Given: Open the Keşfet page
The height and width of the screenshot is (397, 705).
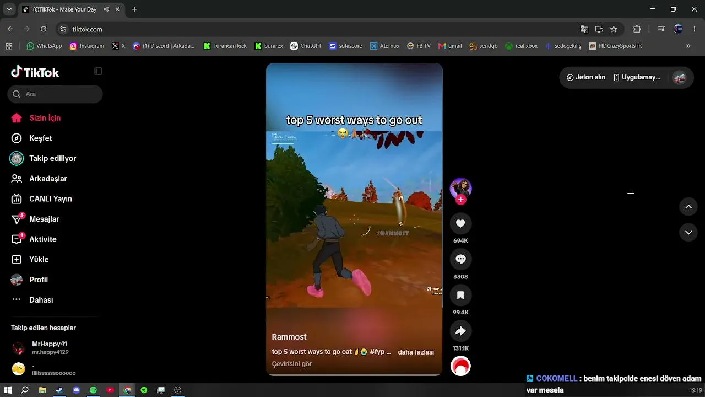Looking at the screenshot, I should [31, 138].
